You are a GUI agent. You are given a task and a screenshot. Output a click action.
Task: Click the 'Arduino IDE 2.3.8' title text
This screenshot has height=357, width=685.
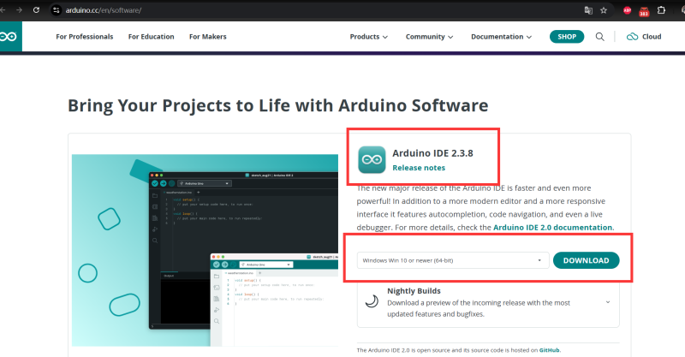coord(432,153)
